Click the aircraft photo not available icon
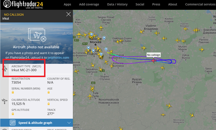The image size is (216, 130). coord(37,35)
